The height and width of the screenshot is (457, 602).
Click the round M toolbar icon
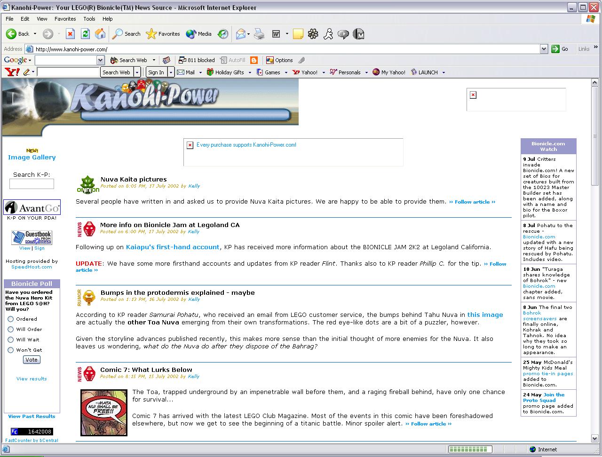coord(359,34)
